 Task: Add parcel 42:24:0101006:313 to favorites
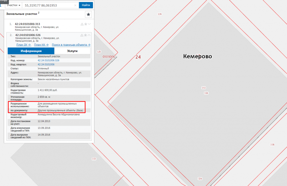(85, 24)
